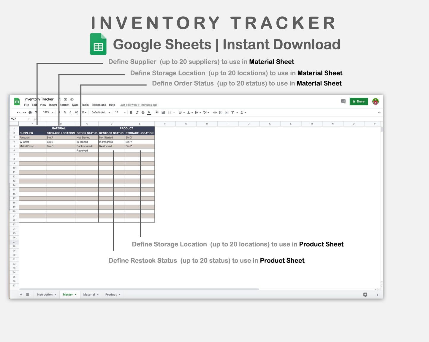Open the Fill color tool

click(157, 112)
